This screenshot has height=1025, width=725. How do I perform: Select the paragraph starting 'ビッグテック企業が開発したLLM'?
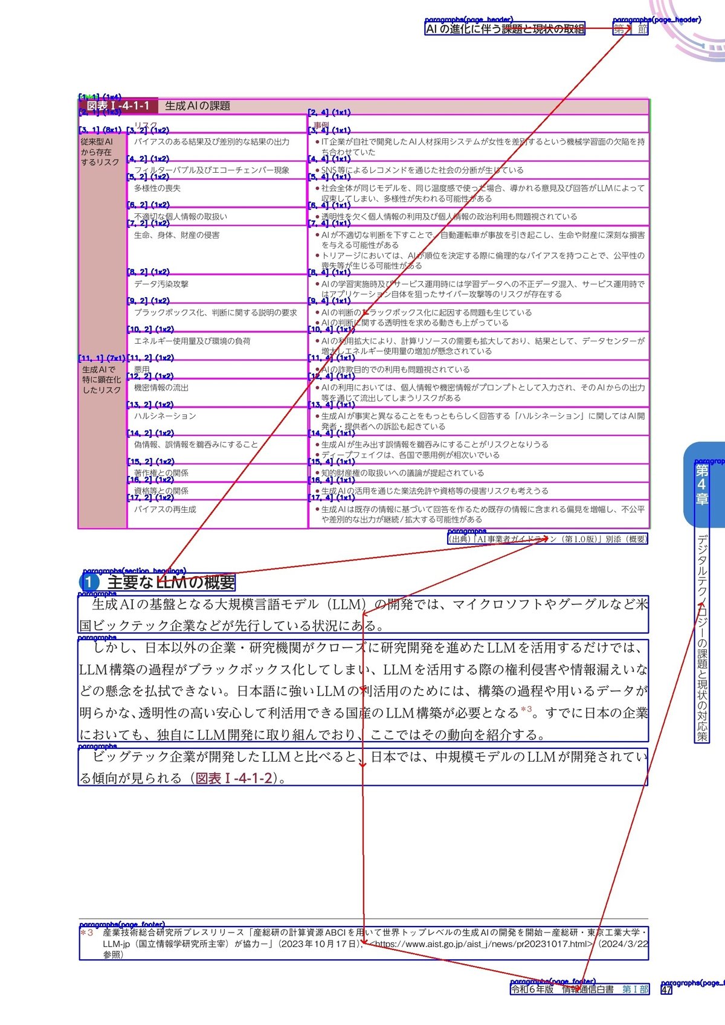click(363, 767)
